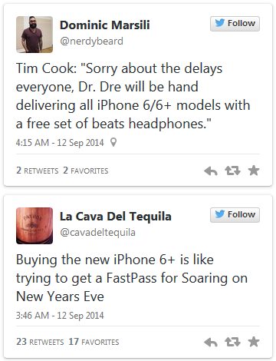Viewport: 276px width, 361px height.
Task: Visit the @cavadeltequila handle
Action: [x=97, y=233]
